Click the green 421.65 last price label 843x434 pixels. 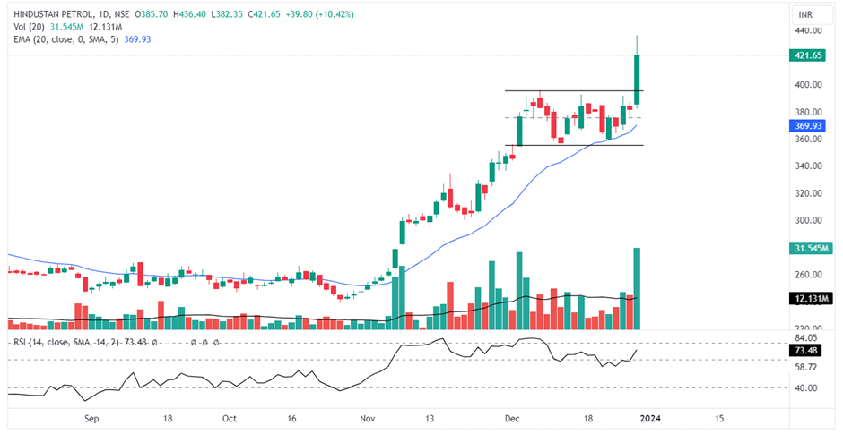pyautogui.click(x=811, y=55)
